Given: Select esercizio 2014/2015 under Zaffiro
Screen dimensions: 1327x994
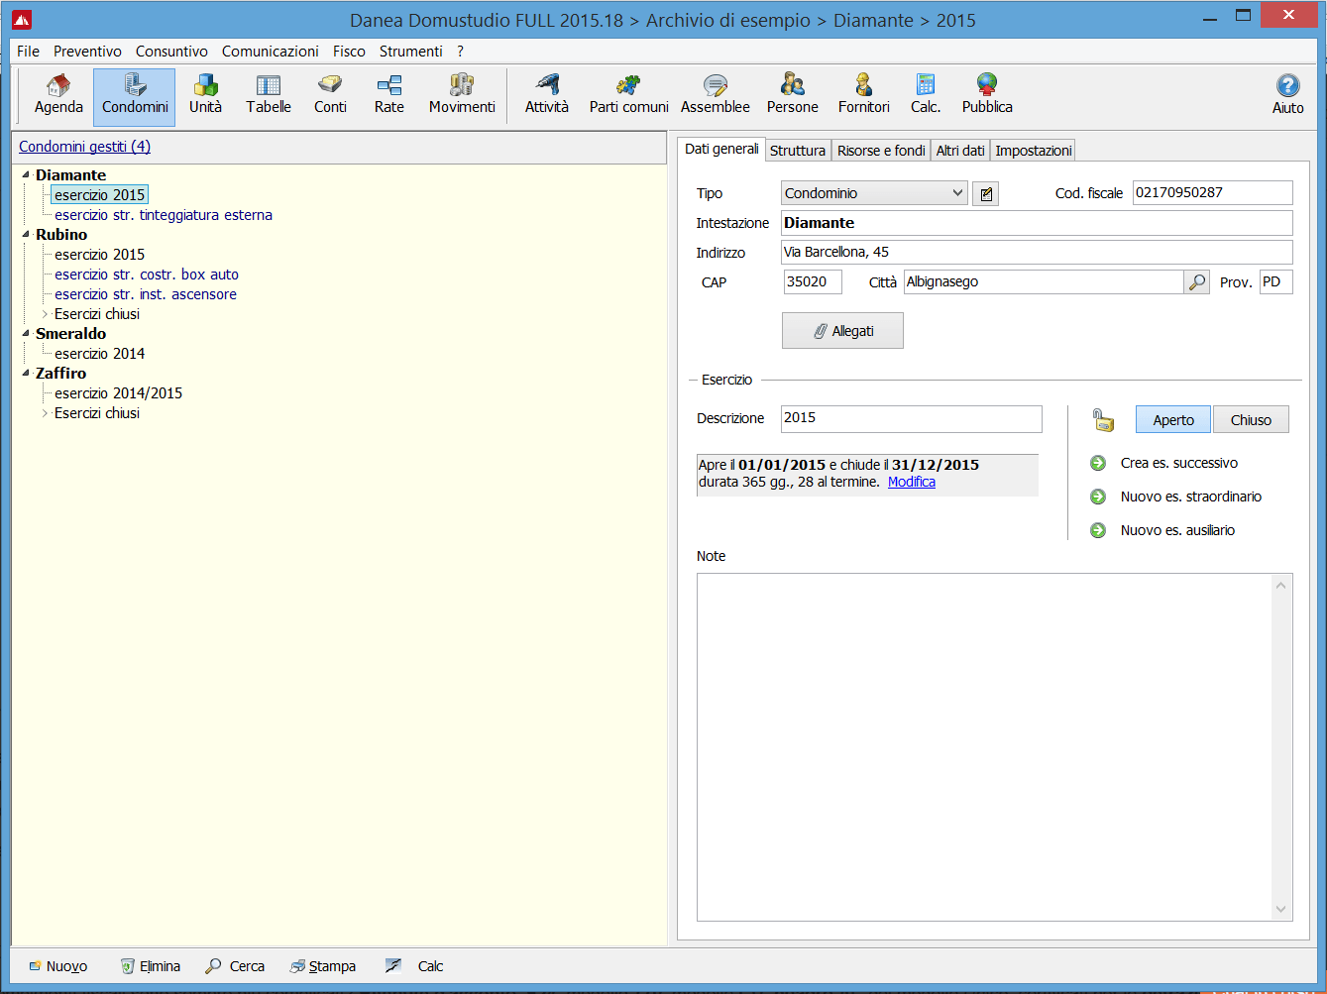Looking at the screenshot, I should click(118, 393).
